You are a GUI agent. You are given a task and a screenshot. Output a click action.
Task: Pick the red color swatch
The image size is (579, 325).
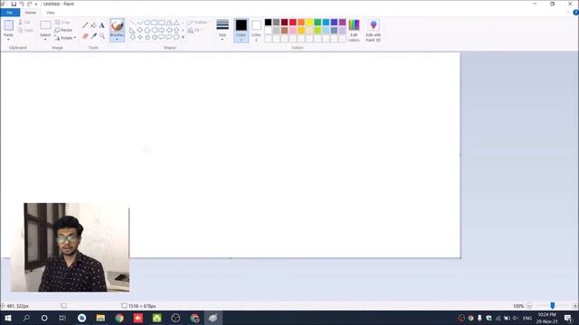tap(293, 23)
